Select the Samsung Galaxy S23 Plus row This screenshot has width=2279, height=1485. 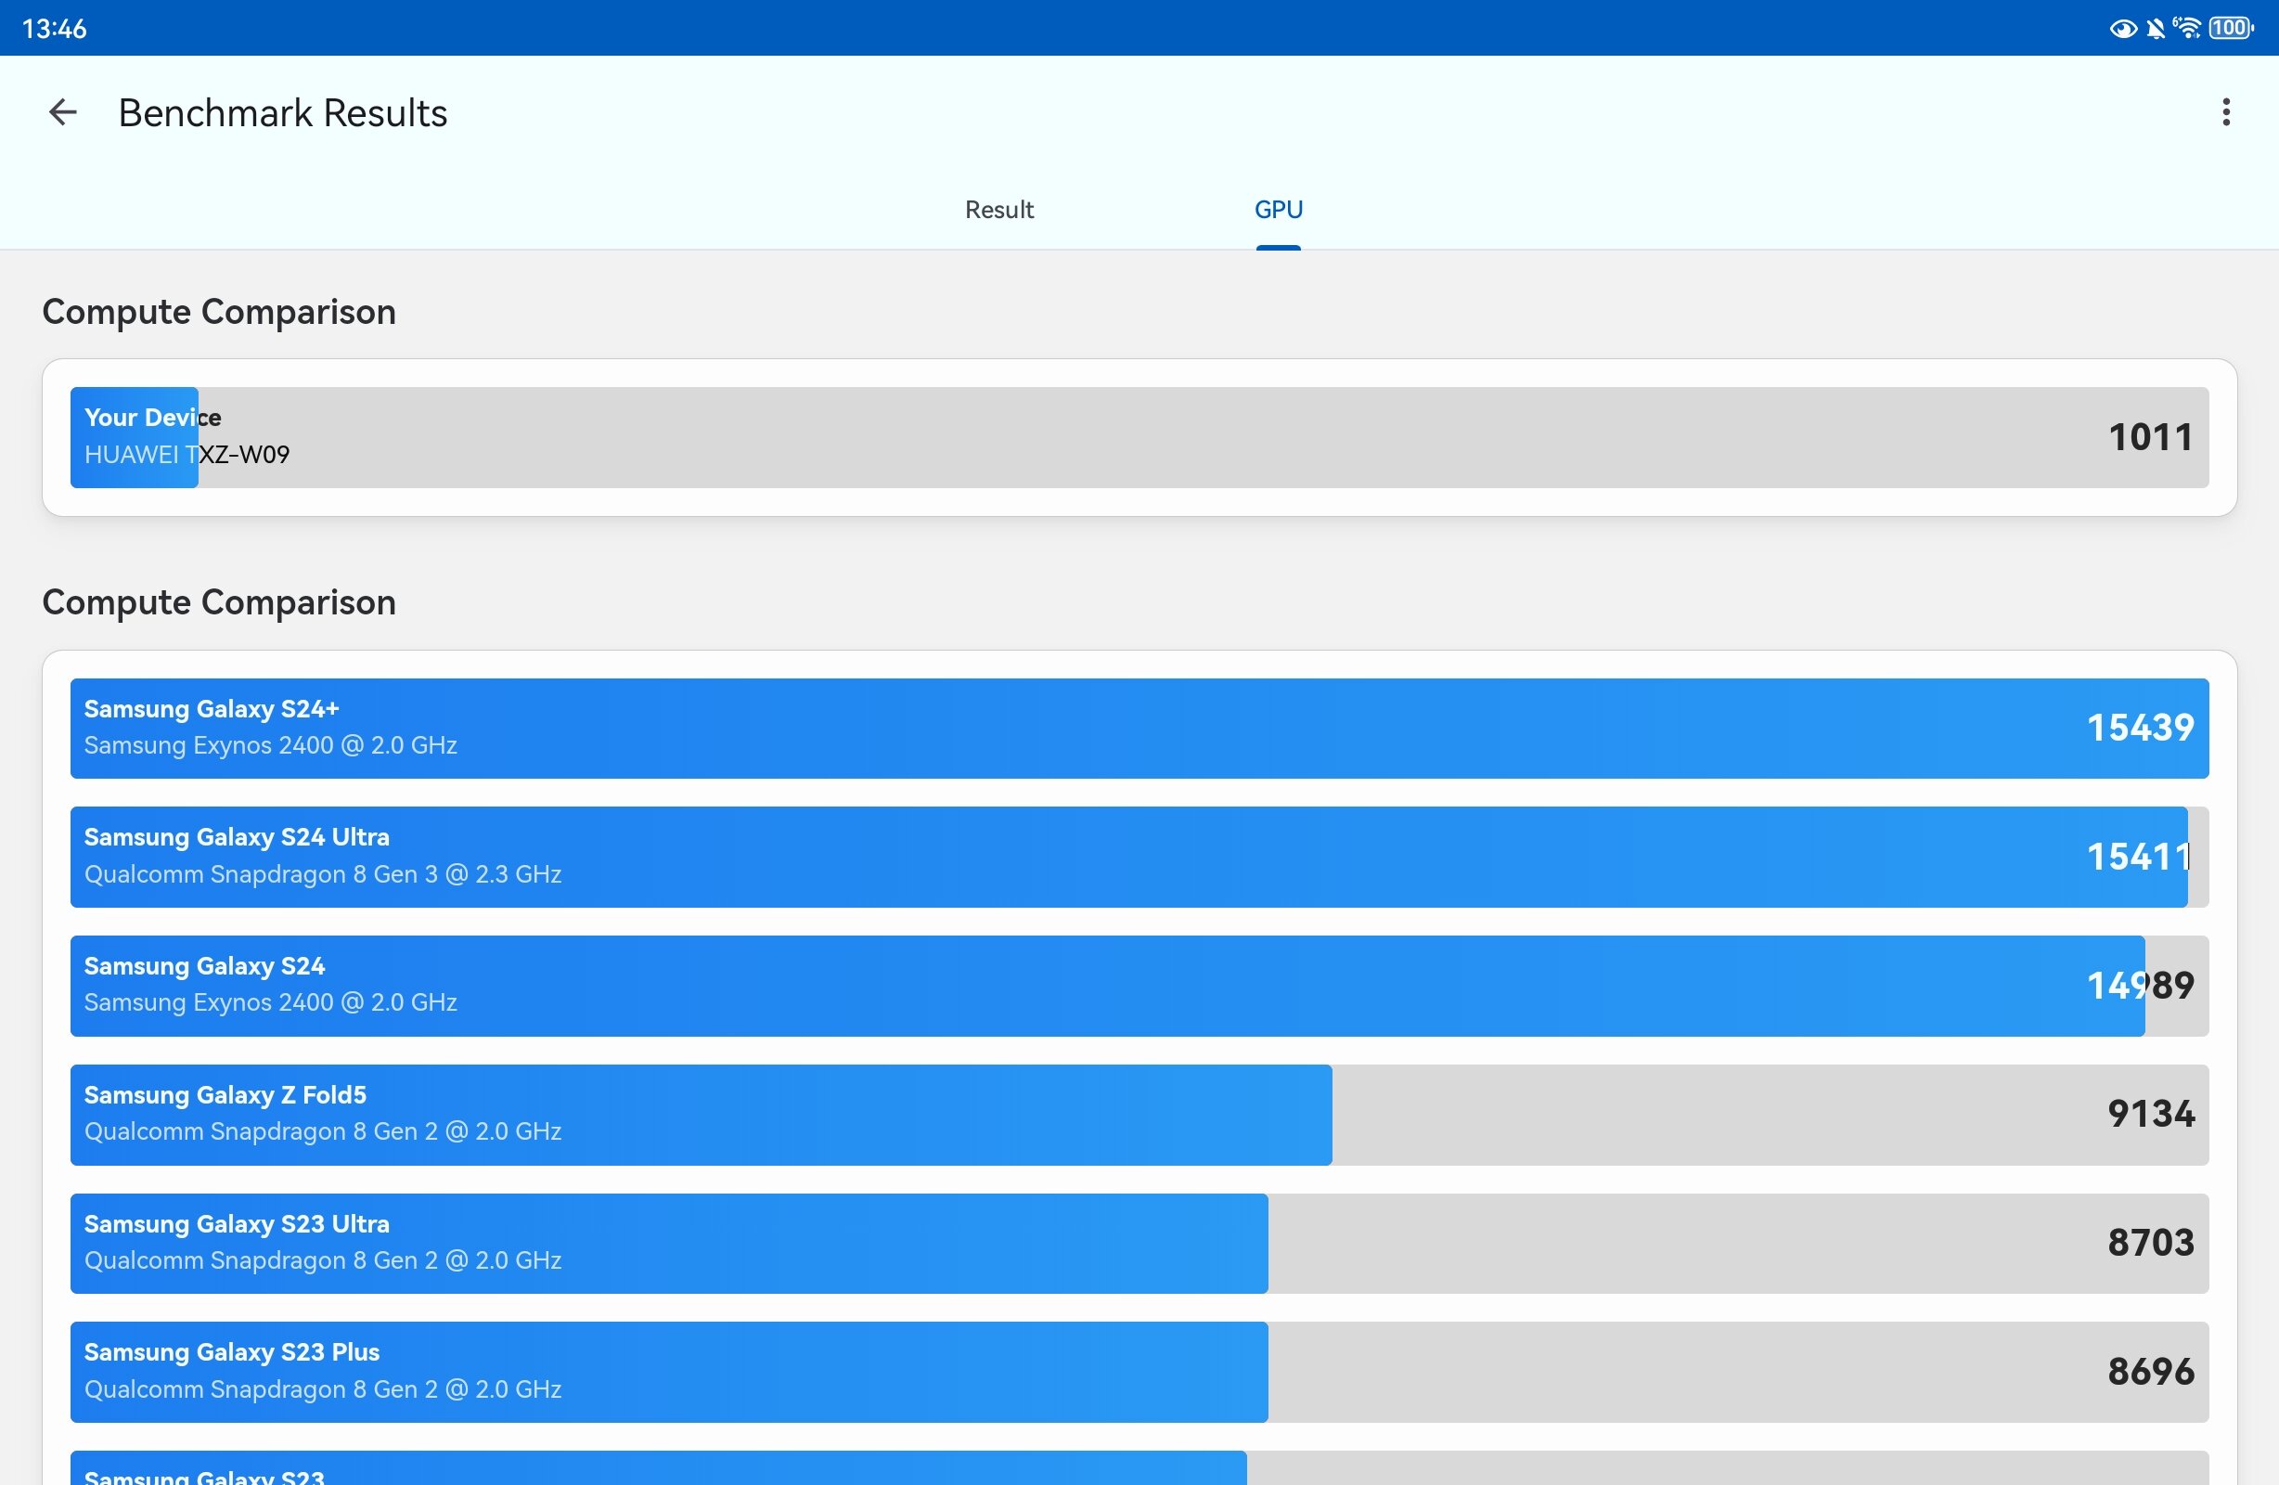pyautogui.click(x=1139, y=1372)
